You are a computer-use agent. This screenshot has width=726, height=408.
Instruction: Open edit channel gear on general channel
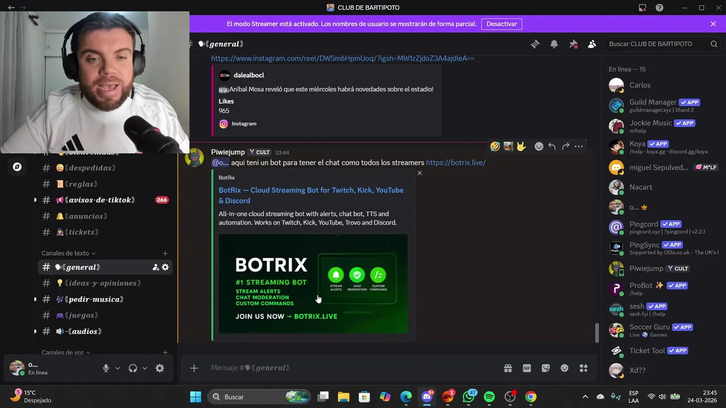click(x=165, y=267)
